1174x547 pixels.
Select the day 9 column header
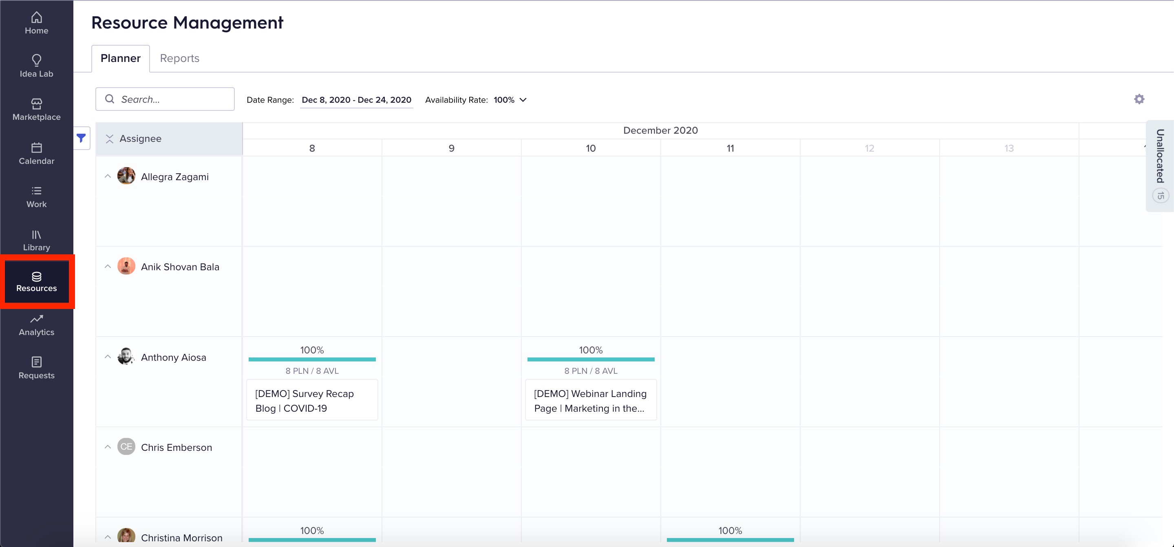452,148
